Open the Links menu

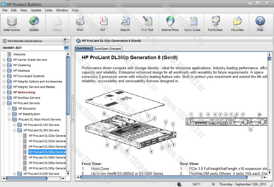49,10
